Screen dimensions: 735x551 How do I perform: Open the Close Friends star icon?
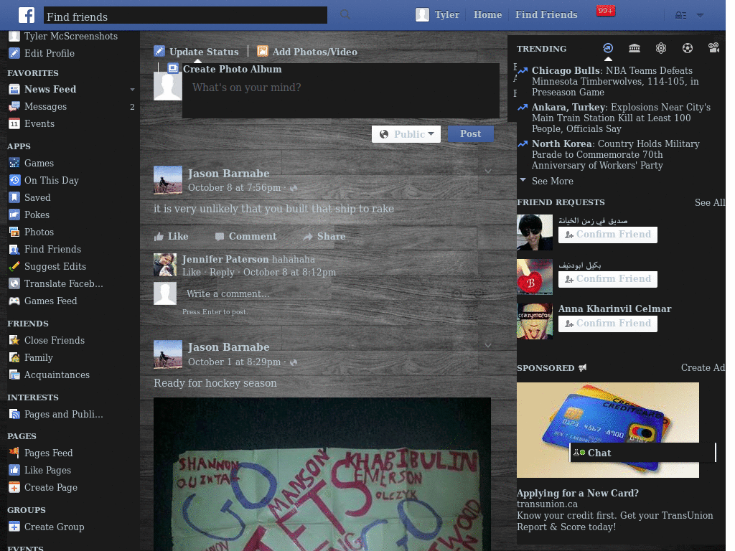(x=14, y=340)
